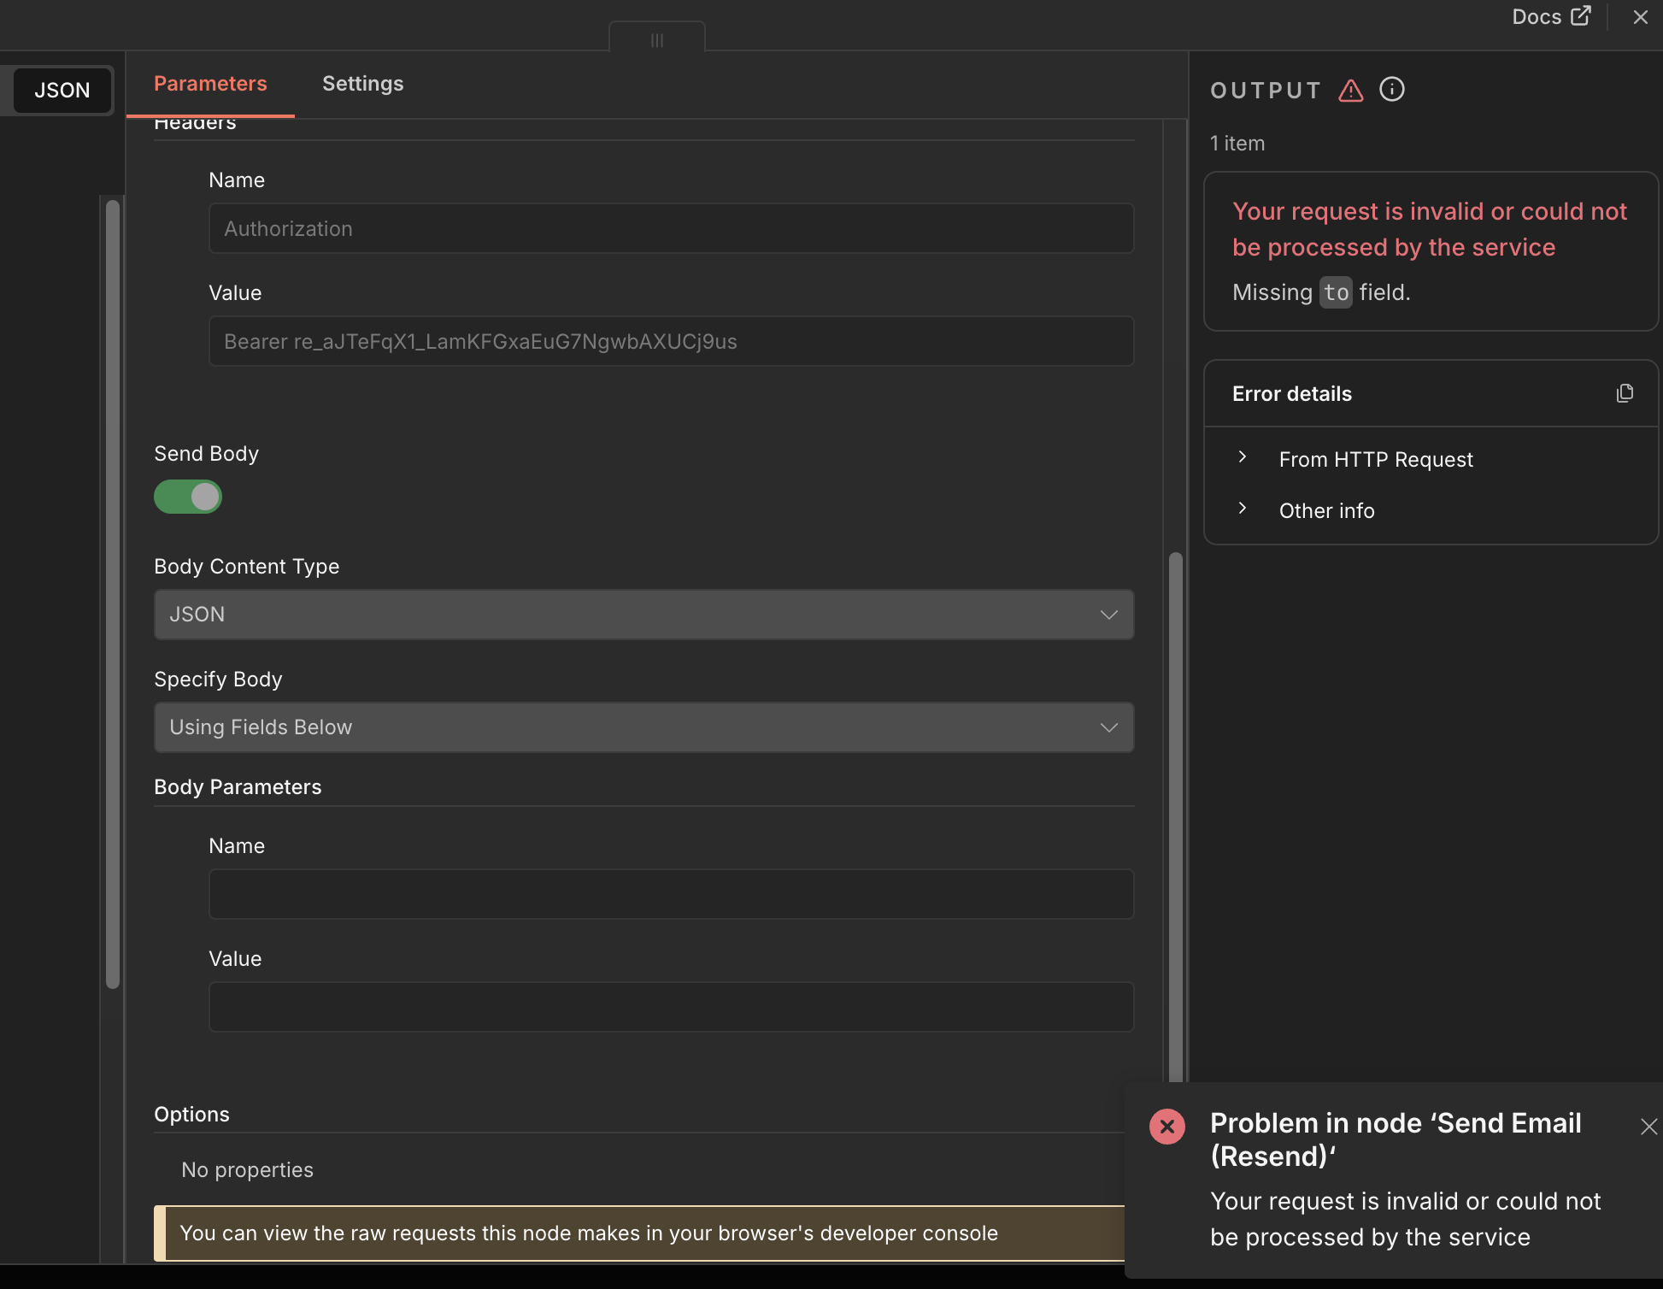Dismiss the Problem in node notification
Screen dimensions: 1663x1289
(x=1648, y=1127)
